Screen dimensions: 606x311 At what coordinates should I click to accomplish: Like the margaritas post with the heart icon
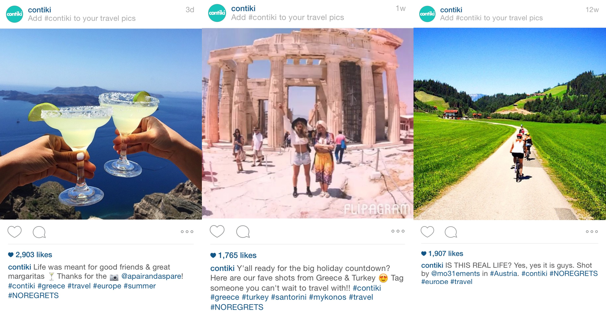tap(15, 232)
